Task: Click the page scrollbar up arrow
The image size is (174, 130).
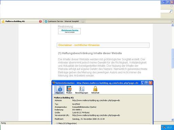Action: tap(173, 25)
